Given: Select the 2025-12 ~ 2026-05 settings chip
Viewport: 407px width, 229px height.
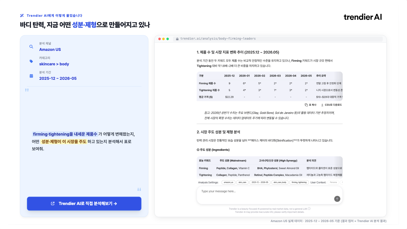Looking at the screenshot, I should point(260,182).
